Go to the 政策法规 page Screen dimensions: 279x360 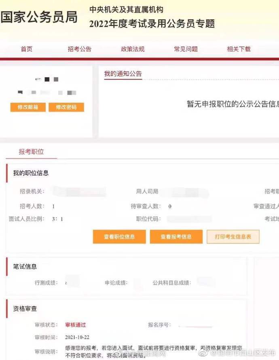(x=133, y=49)
